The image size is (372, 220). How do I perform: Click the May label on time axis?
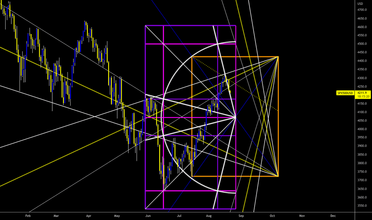pos(117,216)
